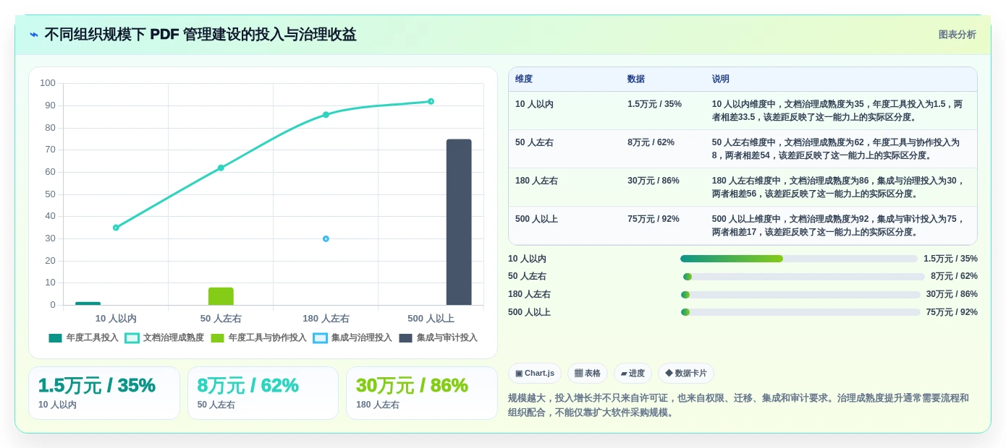
Task: Click the 50 人左右 x-axis label
Action: (221, 318)
